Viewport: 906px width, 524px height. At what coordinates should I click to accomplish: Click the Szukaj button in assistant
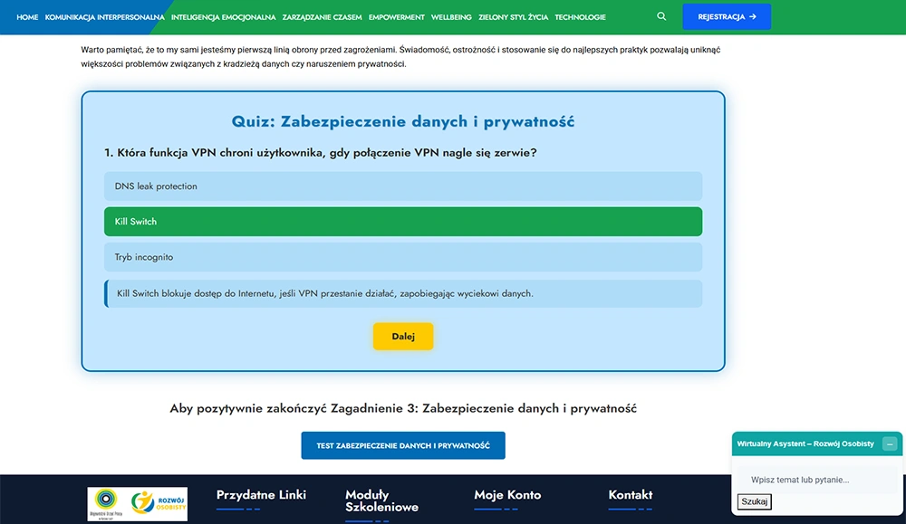click(x=754, y=501)
